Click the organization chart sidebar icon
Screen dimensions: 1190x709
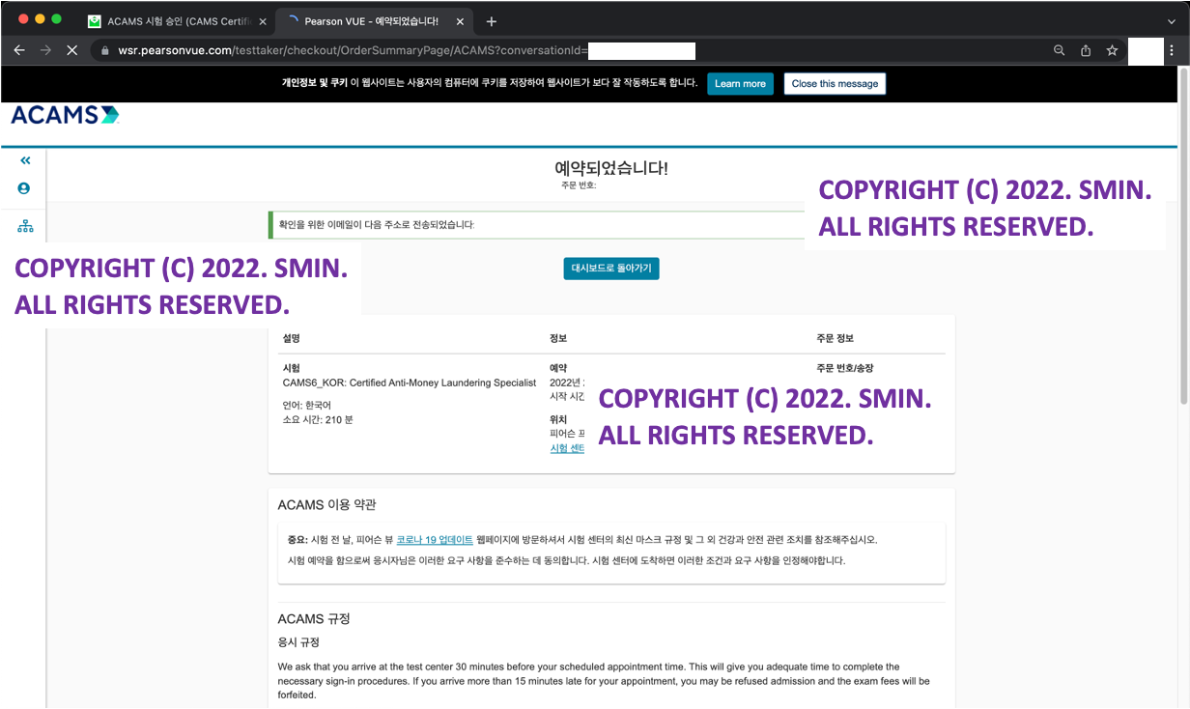(x=25, y=226)
